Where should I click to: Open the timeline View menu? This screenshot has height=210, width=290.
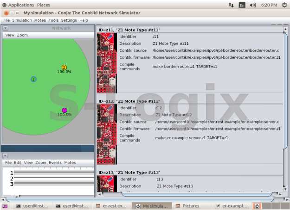pyautogui.click(x=28, y=163)
